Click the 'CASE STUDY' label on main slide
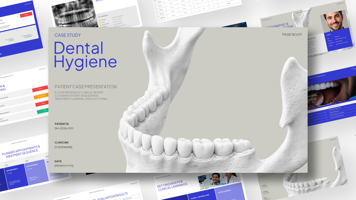Image resolution: width=356 pixels, height=200 pixels. tap(68, 35)
